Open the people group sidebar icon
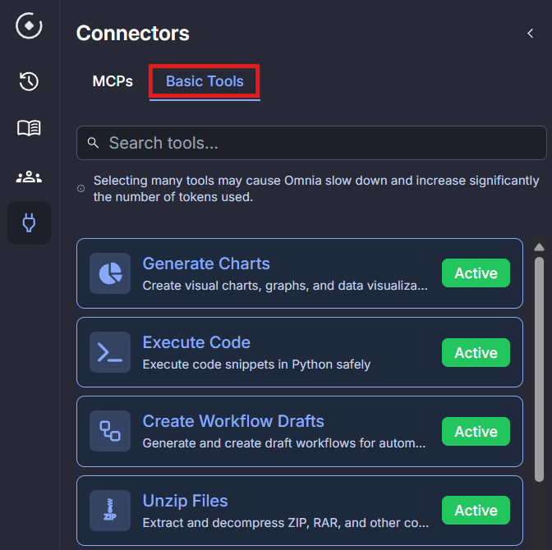The image size is (552, 550). pyautogui.click(x=30, y=176)
